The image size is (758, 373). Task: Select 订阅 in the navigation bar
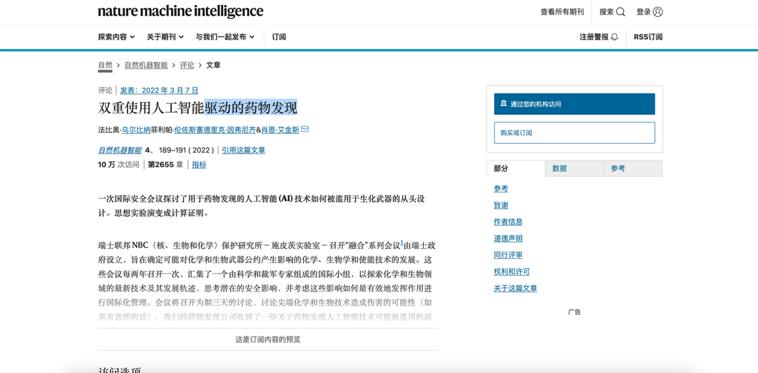(279, 37)
